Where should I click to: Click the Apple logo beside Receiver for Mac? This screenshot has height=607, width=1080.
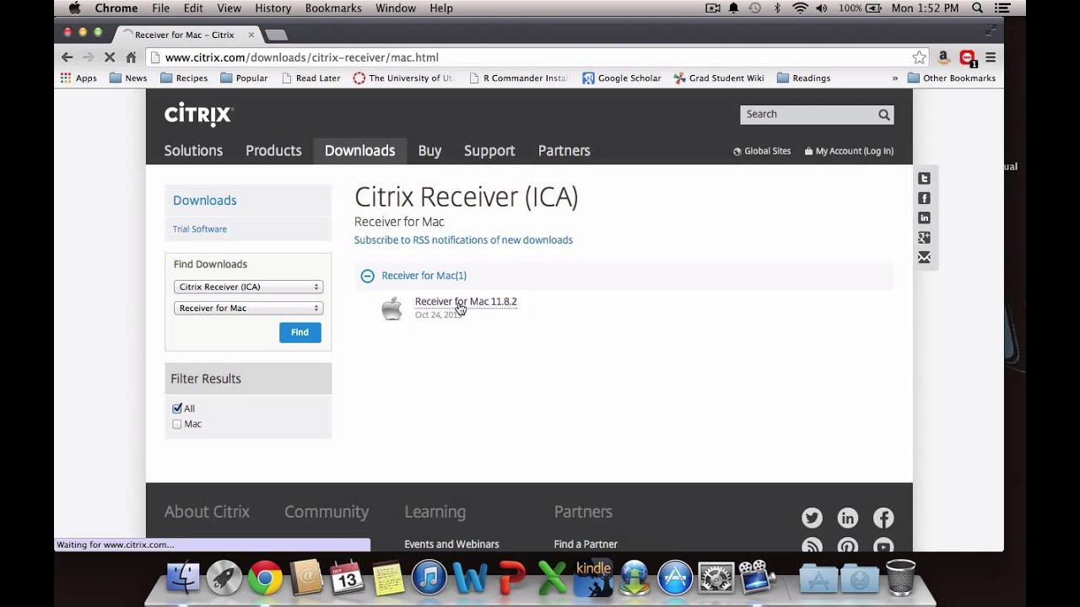[x=391, y=308]
